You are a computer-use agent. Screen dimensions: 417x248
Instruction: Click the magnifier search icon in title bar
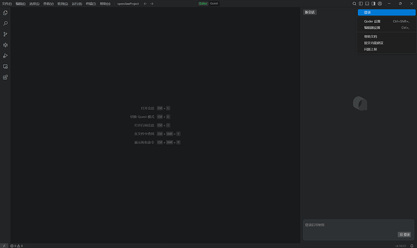[355, 4]
